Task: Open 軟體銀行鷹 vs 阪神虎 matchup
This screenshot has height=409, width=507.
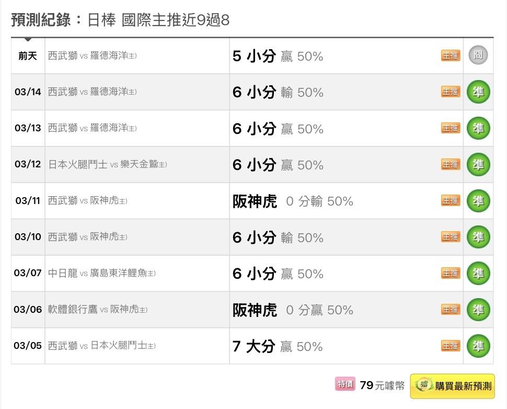Action: click(x=98, y=310)
